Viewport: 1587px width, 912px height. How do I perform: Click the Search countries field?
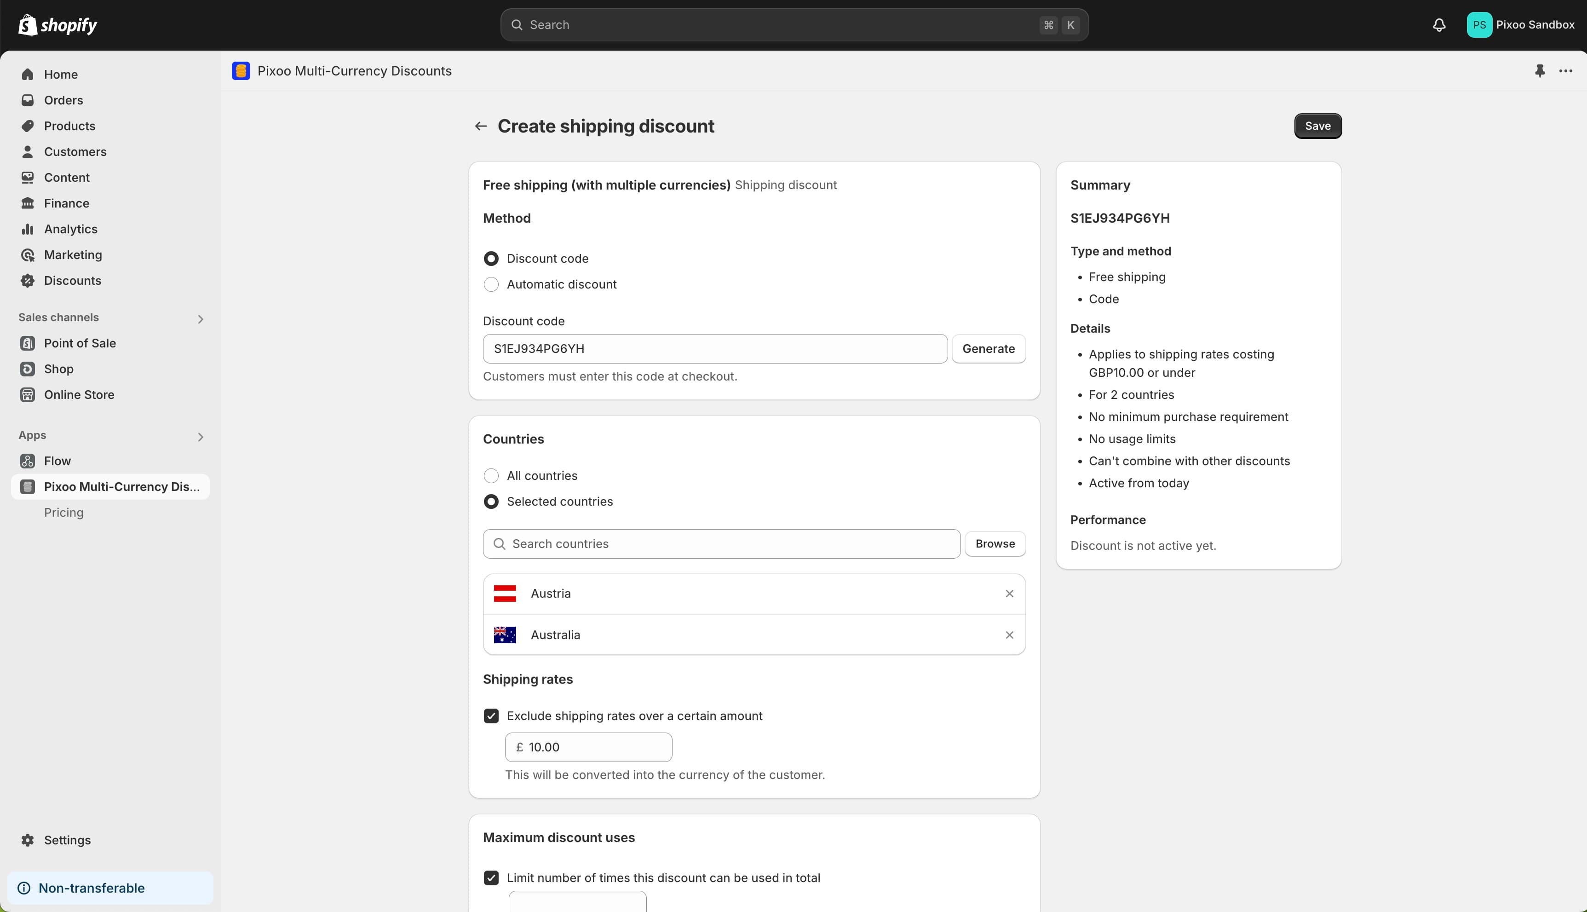point(721,544)
